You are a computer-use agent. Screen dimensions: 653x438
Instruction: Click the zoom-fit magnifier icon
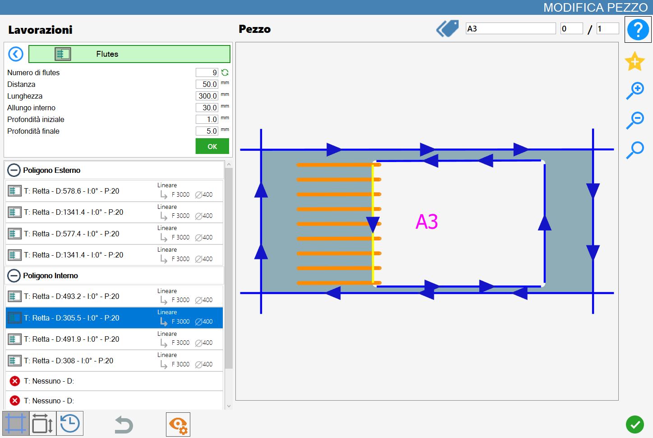point(635,150)
